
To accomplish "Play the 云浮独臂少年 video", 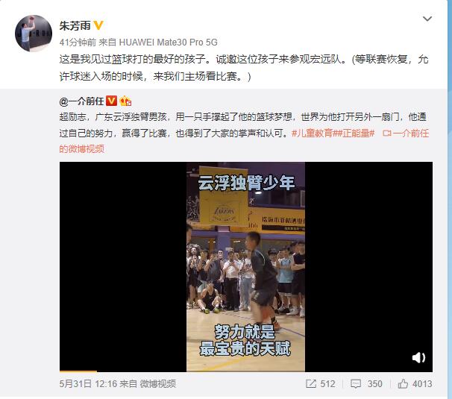I will pyautogui.click(x=246, y=267).
